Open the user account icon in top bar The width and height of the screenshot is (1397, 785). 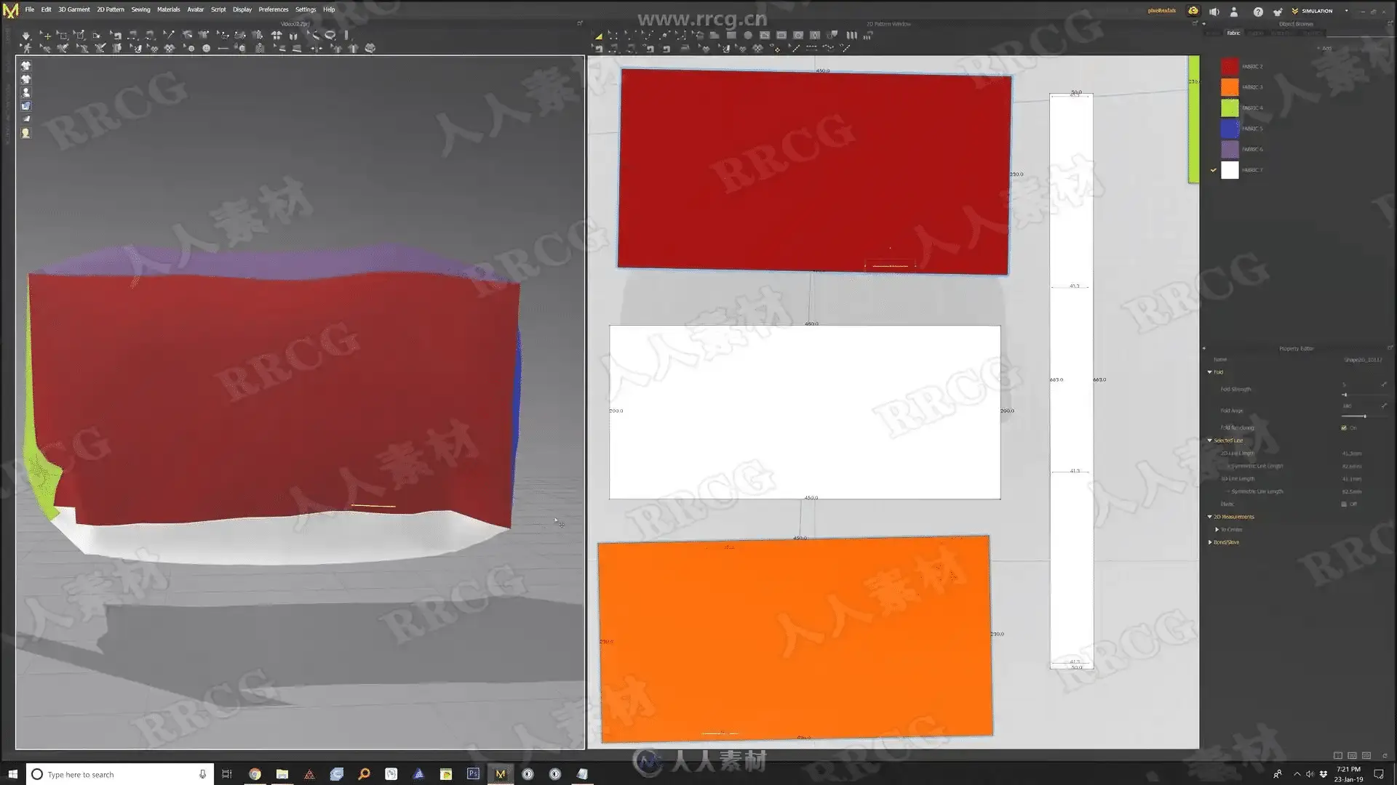coord(1234,12)
